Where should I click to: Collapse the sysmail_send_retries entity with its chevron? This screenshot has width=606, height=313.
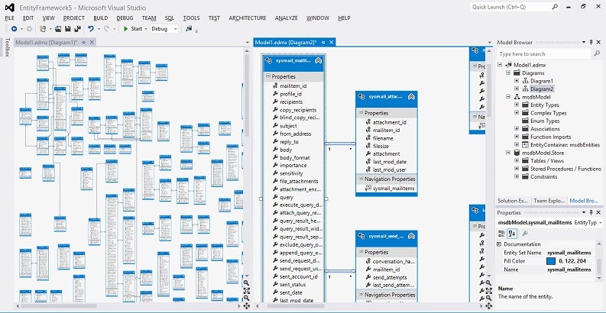411,236
